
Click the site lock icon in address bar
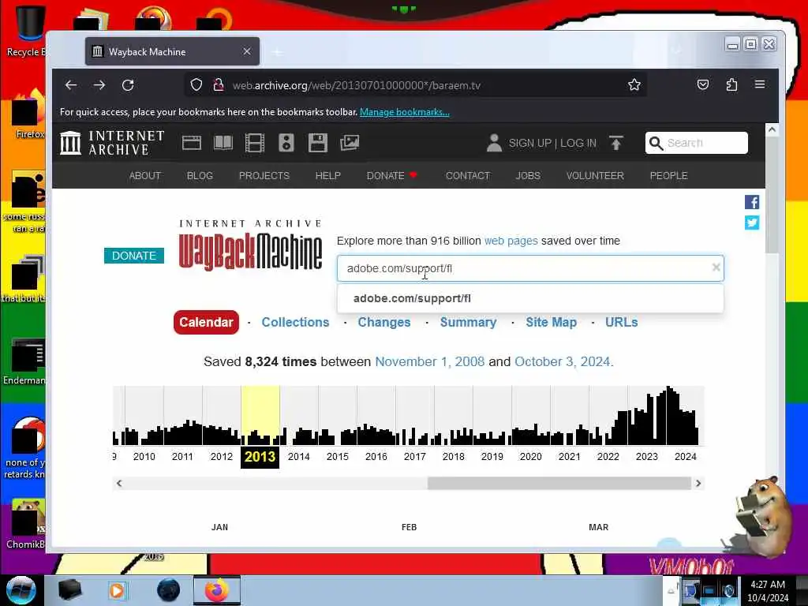[x=219, y=84]
